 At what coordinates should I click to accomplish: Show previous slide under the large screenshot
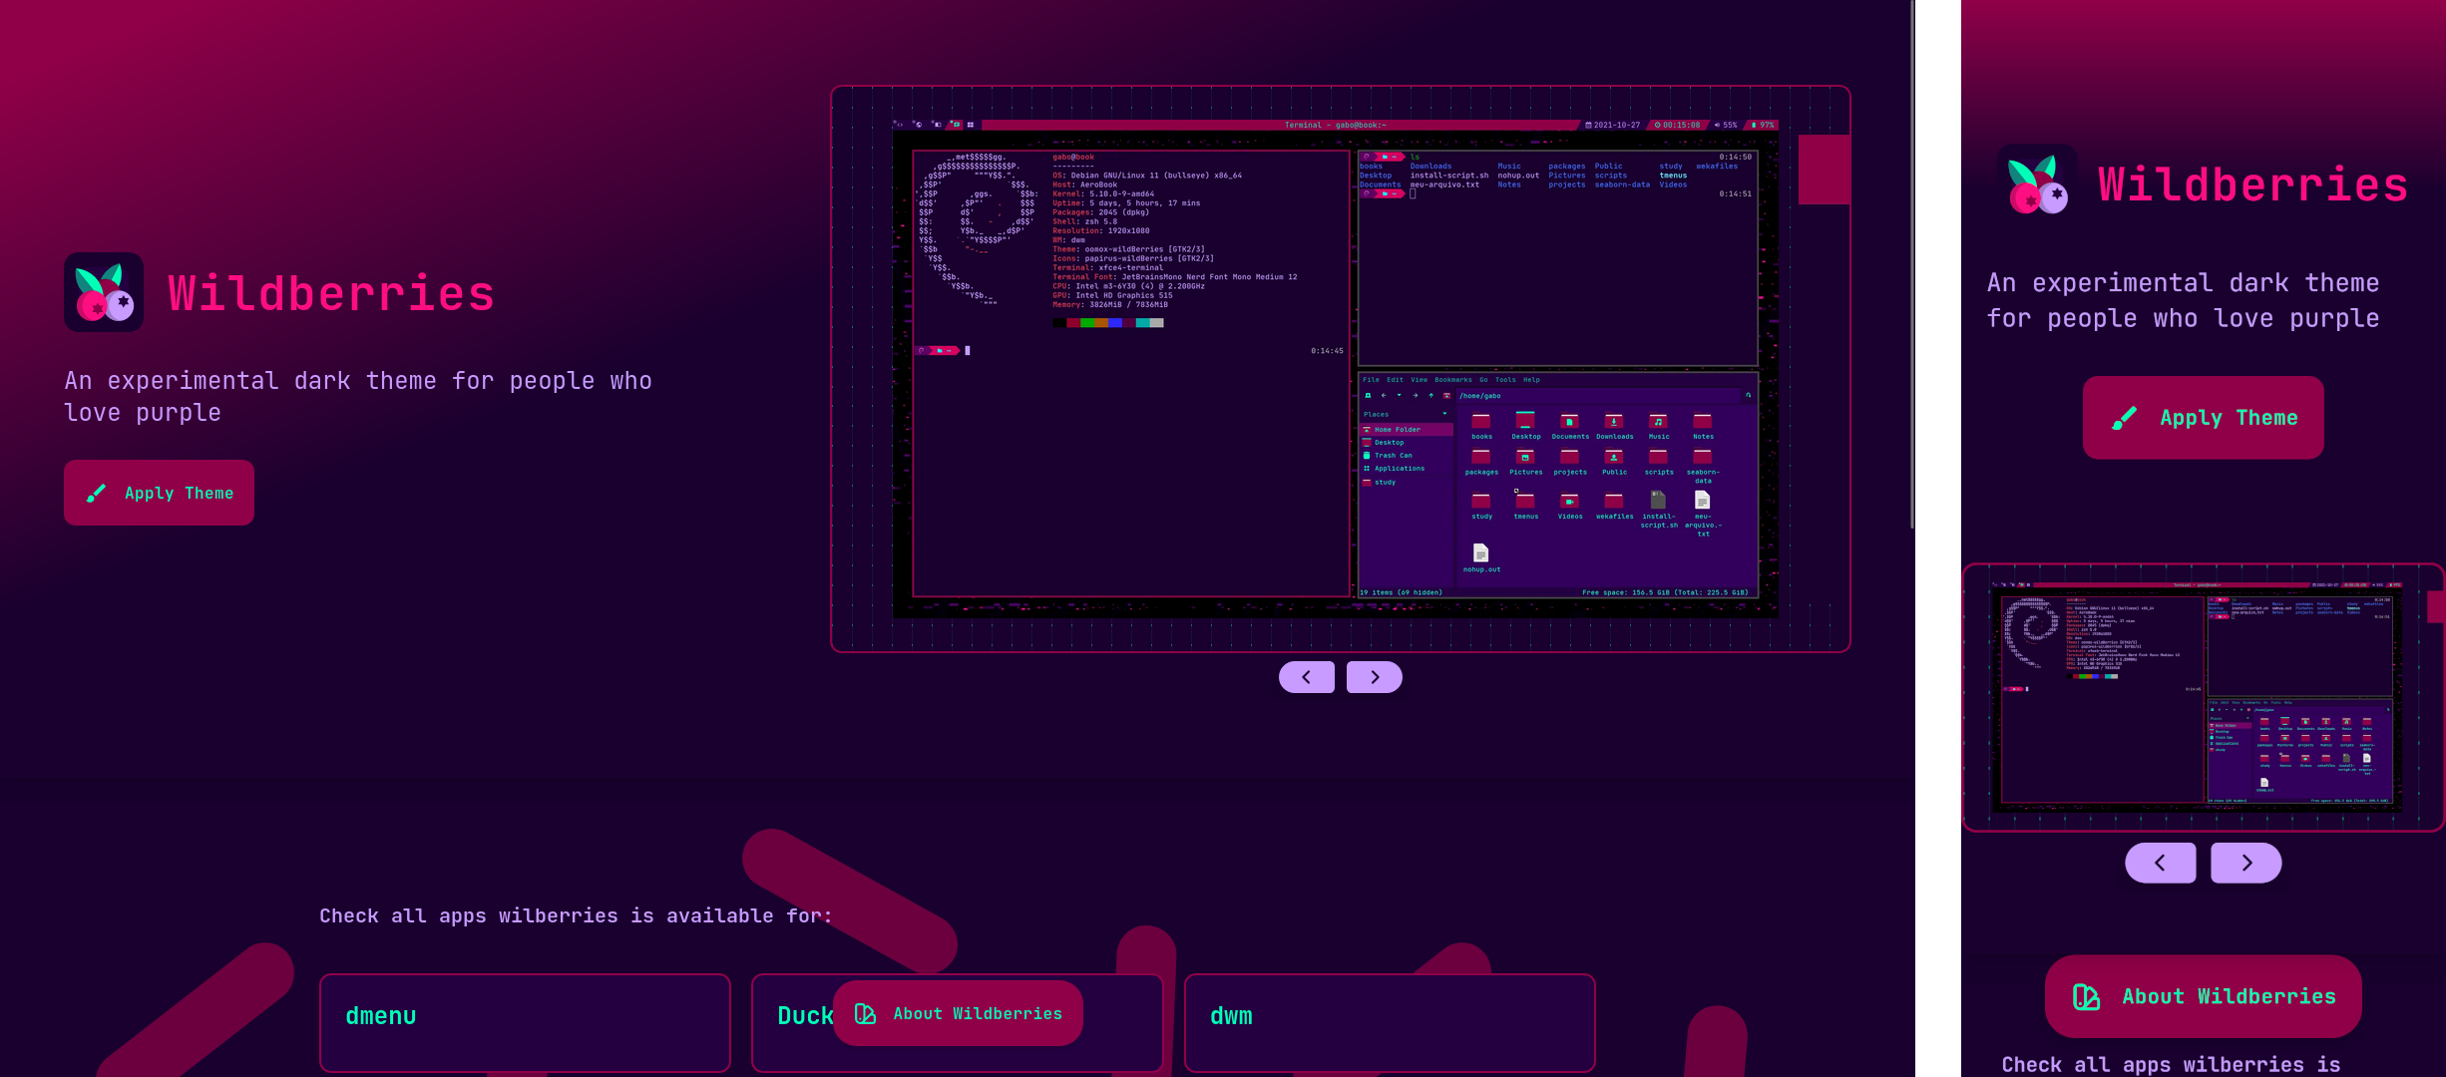click(x=1306, y=677)
